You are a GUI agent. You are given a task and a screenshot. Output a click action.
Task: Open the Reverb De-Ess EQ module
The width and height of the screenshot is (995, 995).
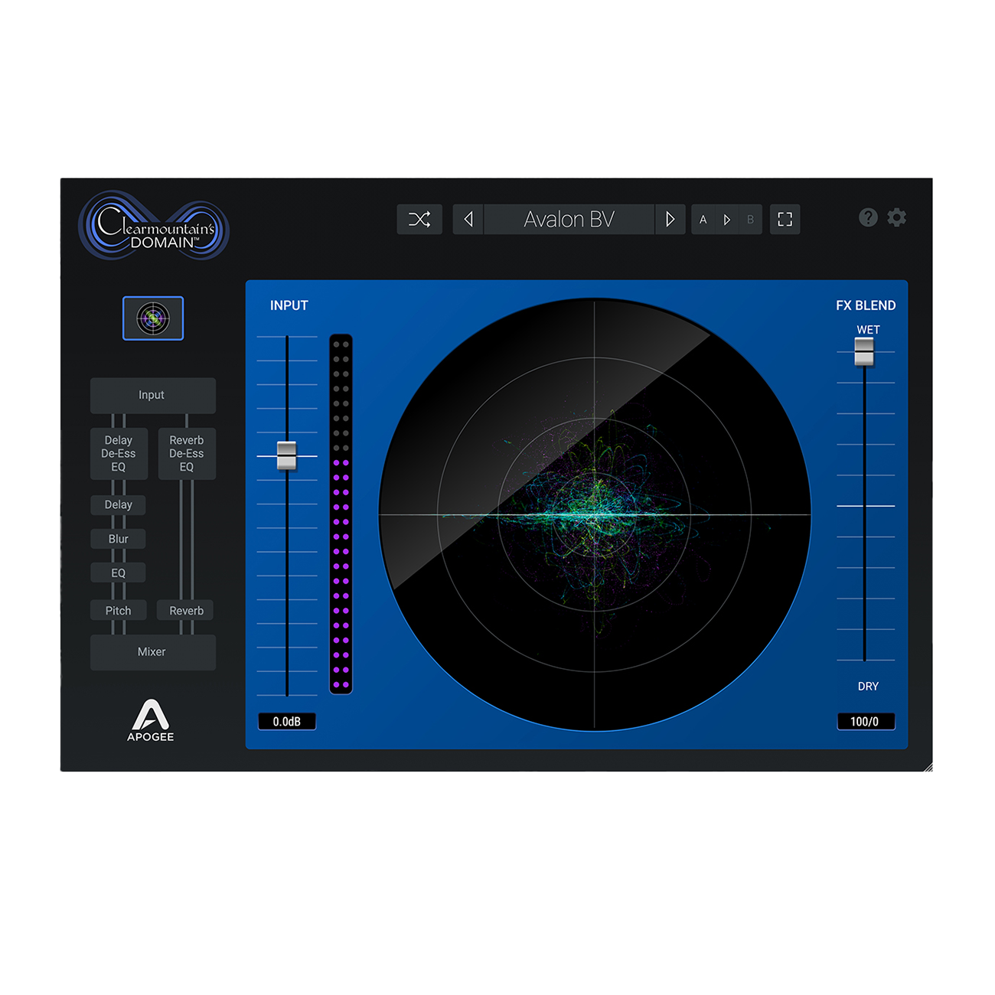coord(187,454)
